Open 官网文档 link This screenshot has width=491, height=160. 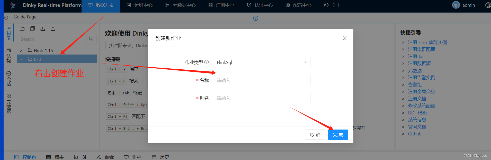pyautogui.click(x=417, y=127)
